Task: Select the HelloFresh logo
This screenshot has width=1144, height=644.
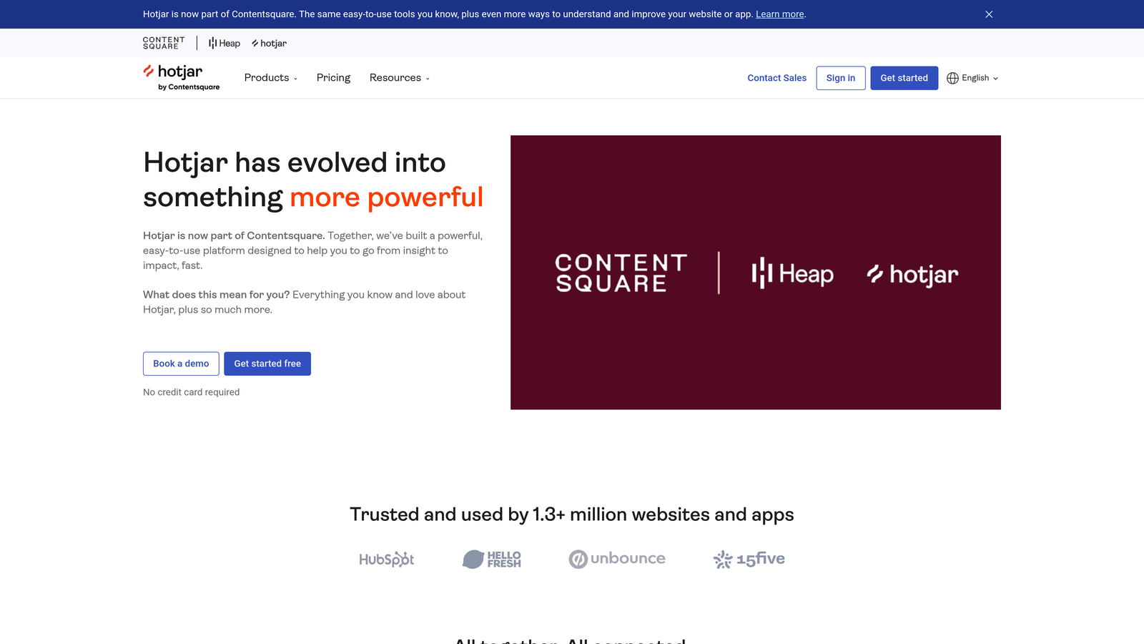Action: click(491, 559)
